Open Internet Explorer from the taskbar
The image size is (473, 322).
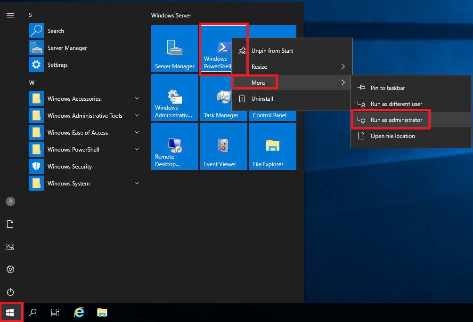[x=79, y=312]
